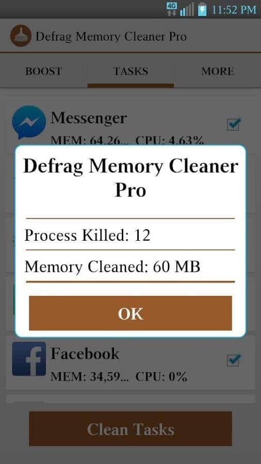
Task: Tap the signal strength bars icon
Action: [x=187, y=9]
